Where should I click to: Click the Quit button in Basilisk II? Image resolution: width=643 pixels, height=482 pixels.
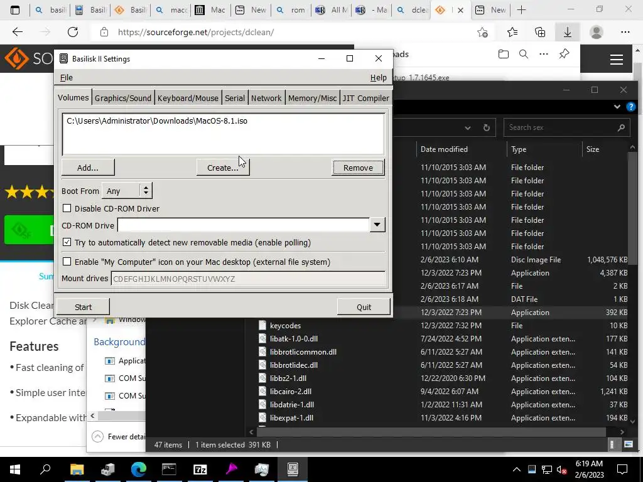(364, 307)
